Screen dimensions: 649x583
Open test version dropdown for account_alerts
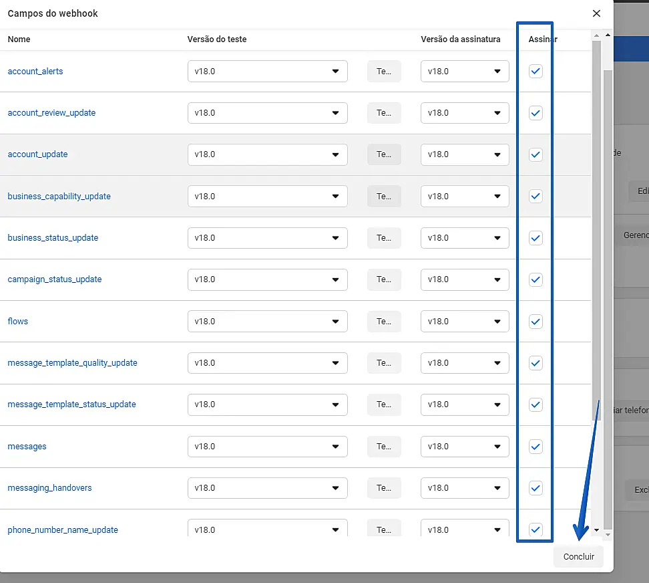tap(267, 72)
